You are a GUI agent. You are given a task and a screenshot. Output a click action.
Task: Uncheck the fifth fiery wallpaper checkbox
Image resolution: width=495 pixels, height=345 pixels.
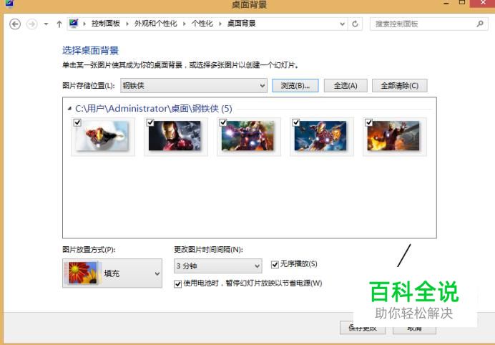tap(369, 122)
